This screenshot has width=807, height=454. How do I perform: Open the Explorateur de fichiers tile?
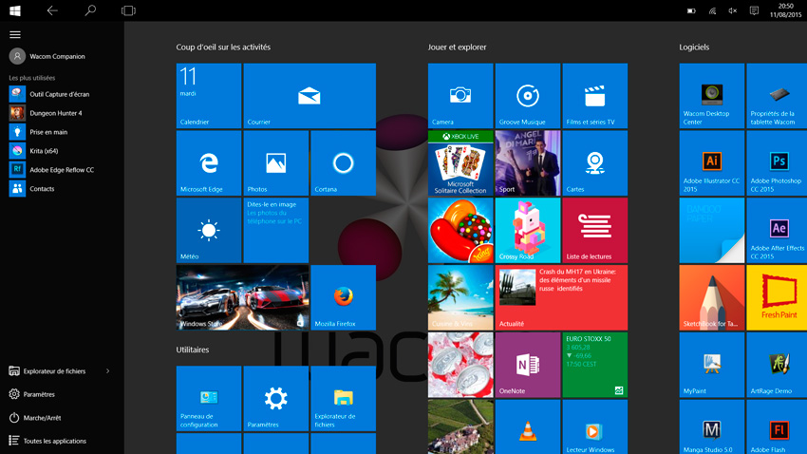pos(344,398)
